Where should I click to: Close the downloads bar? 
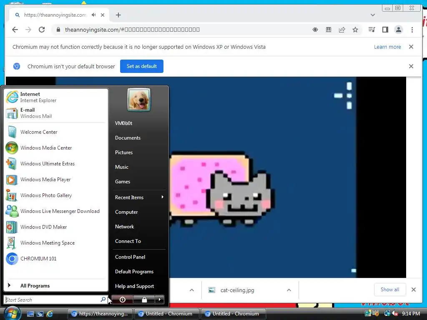tap(414, 290)
